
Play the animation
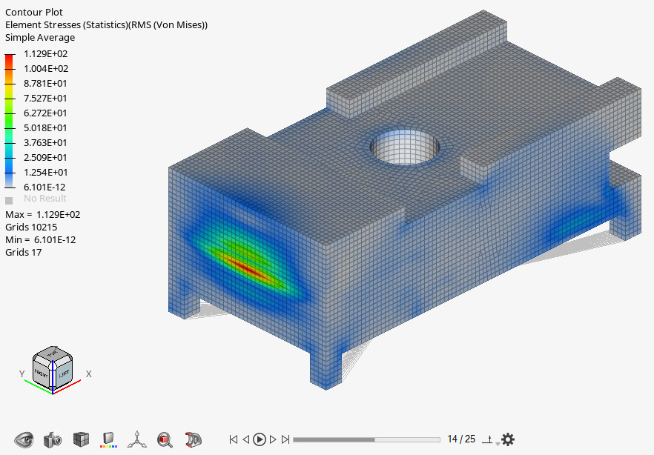click(x=260, y=439)
